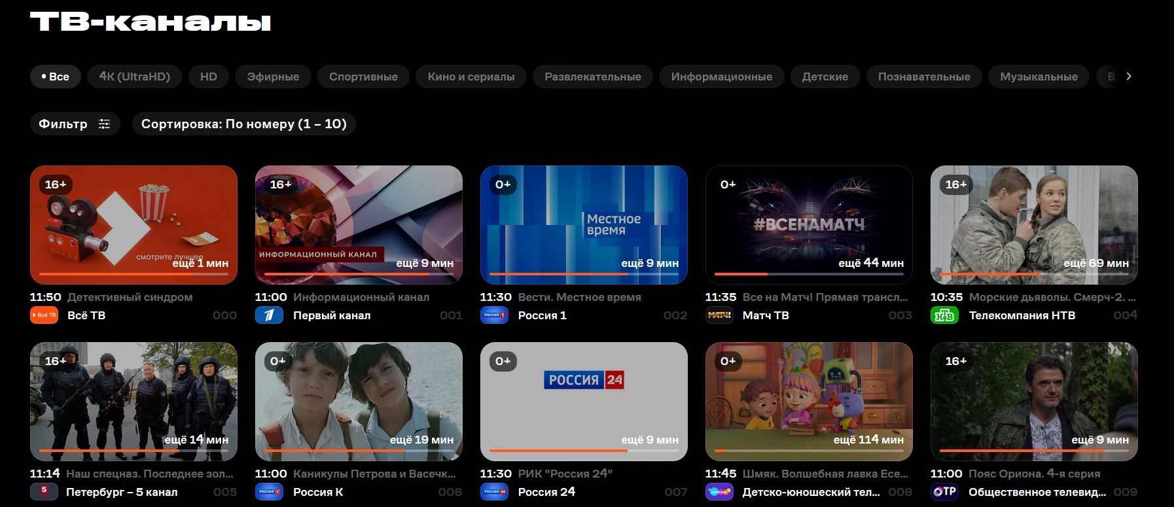Click channel number 007

[675, 492]
